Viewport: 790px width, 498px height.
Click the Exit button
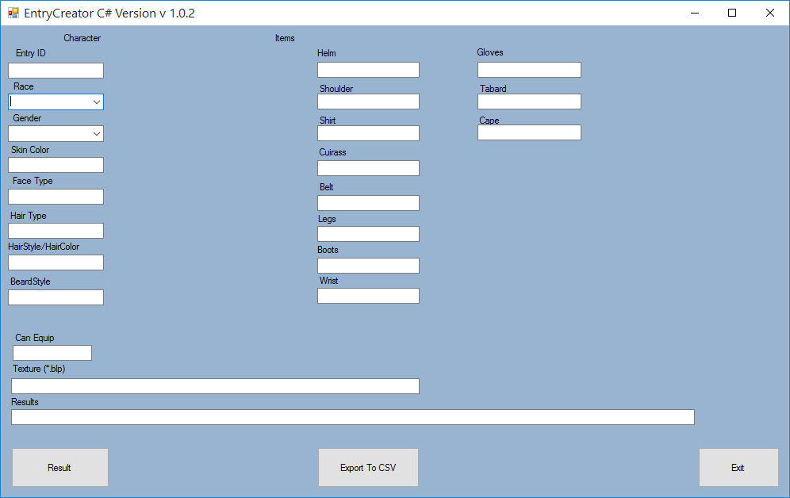coord(738,467)
